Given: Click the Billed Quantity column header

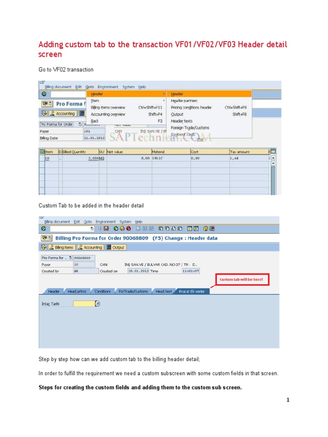Looking at the screenshot, I should (80, 151).
